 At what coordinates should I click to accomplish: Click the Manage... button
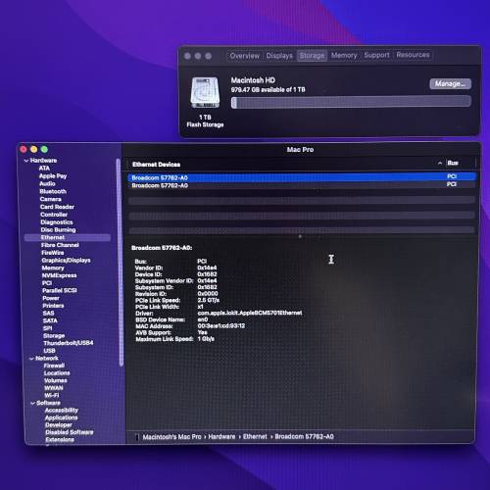[451, 83]
